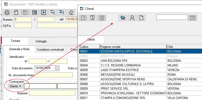Viewport: 202px width, 100px height.
Task: Click the search magnifier button in Clienti
Action: point(193,18)
